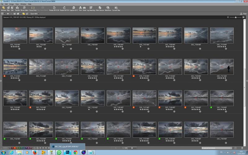Click the Print toolbar icon

coord(80,9)
